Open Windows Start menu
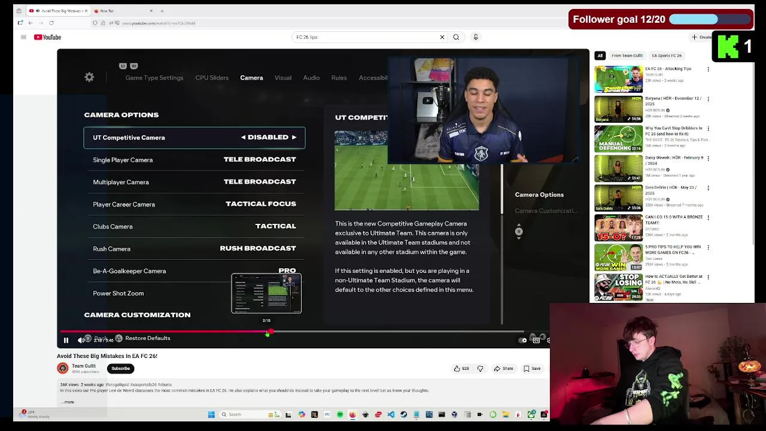 [211, 414]
